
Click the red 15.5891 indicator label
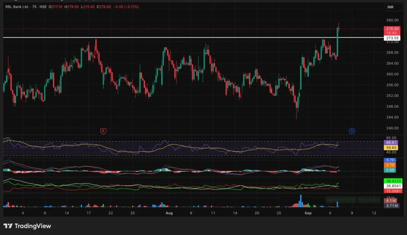(393, 191)
